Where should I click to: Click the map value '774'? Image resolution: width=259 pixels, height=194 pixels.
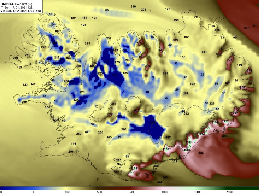[x=230, y=60]
